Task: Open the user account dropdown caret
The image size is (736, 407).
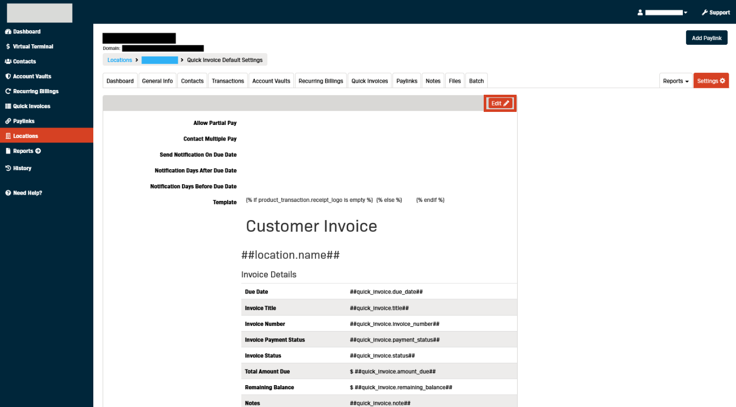Action: coord(685,12)
